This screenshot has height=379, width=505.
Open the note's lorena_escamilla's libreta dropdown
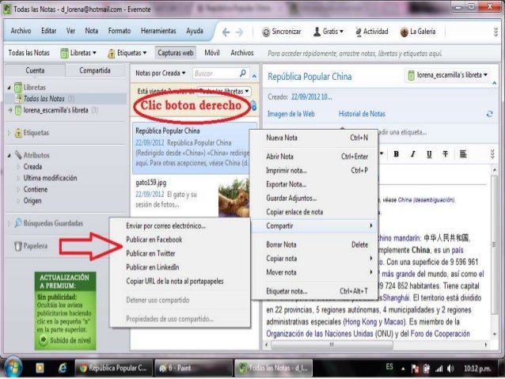click(448, 75)
